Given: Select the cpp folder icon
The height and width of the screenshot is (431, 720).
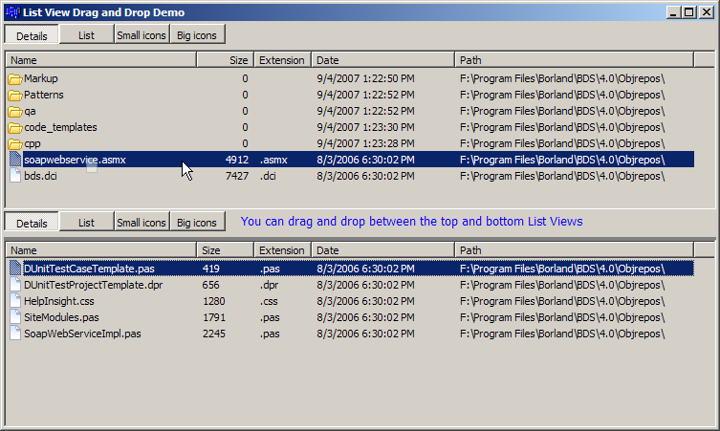Looking at the screenshot, I should [15, 143].
